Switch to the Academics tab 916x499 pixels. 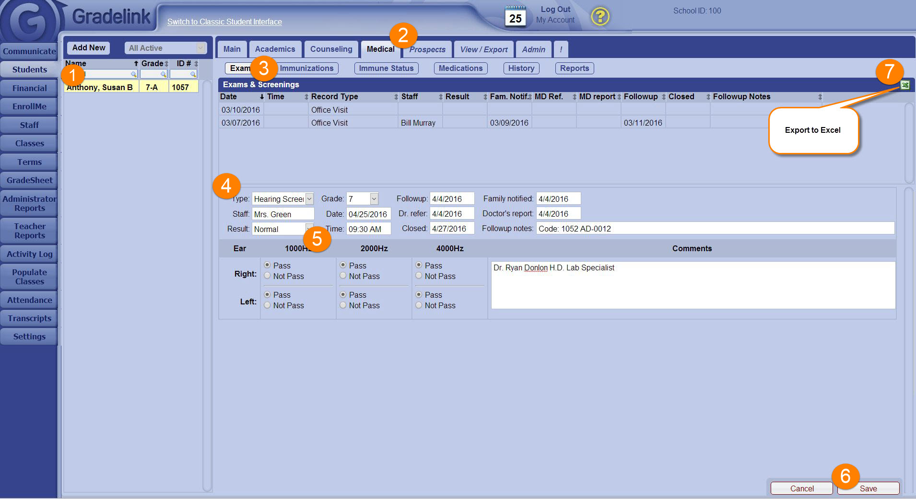tap(275, 49)
